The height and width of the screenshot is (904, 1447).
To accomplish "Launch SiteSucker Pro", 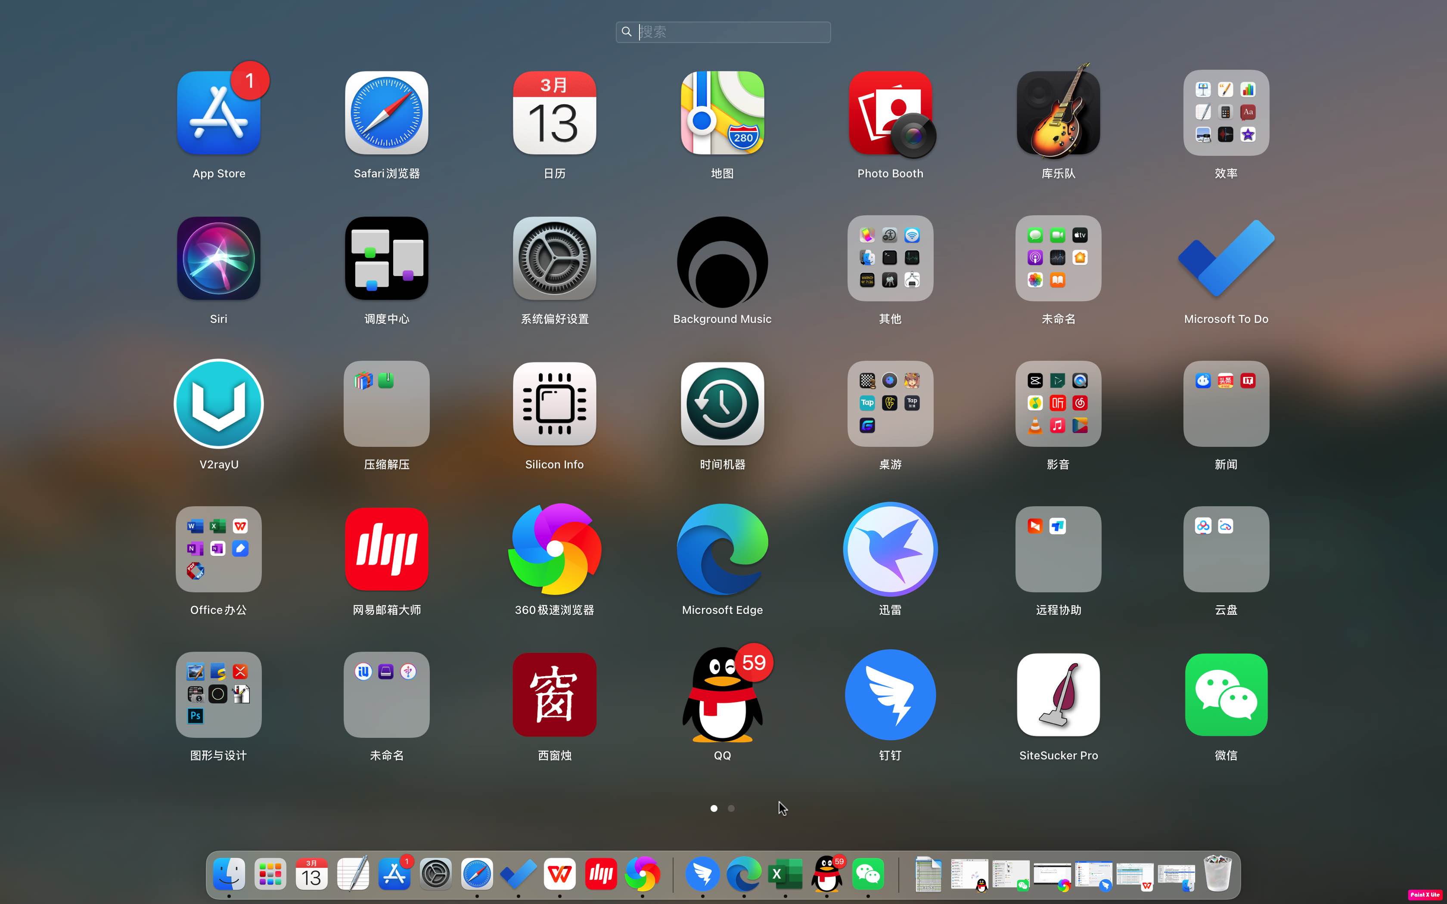I will 1058,695.
